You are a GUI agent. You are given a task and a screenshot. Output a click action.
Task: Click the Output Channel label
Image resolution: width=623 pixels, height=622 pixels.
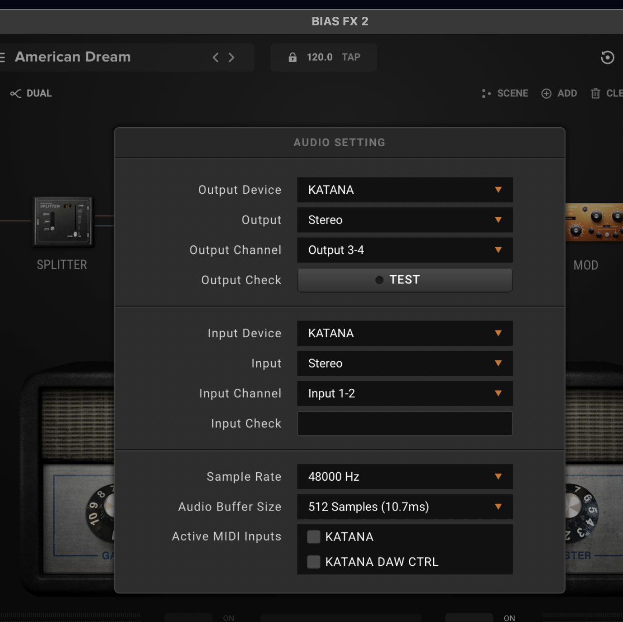(x=235, y=250)
